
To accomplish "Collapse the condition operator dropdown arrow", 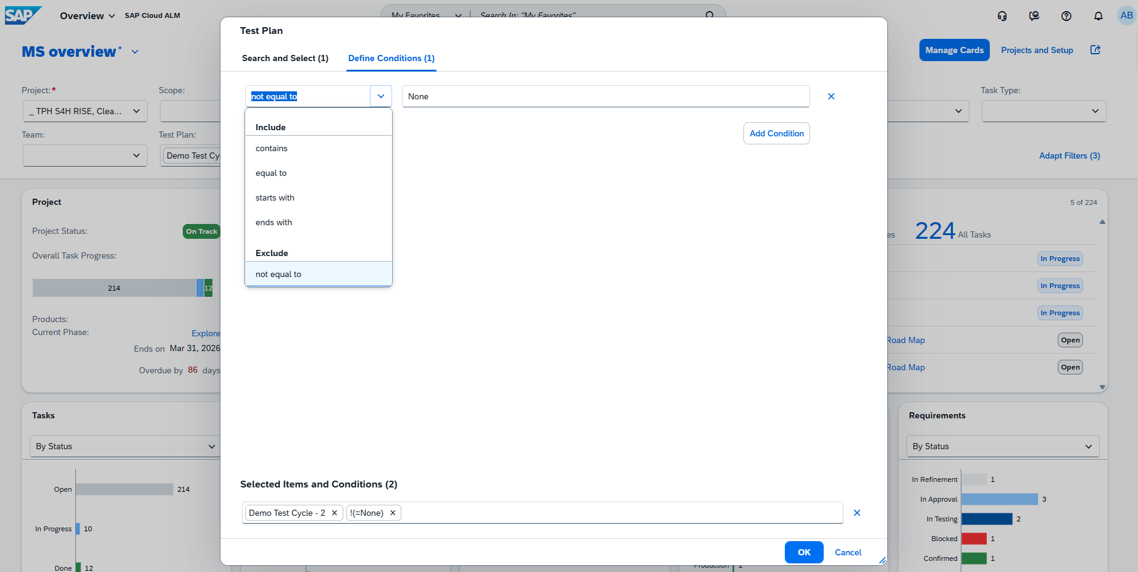I will pyautogui.click(x=381, y=96).
